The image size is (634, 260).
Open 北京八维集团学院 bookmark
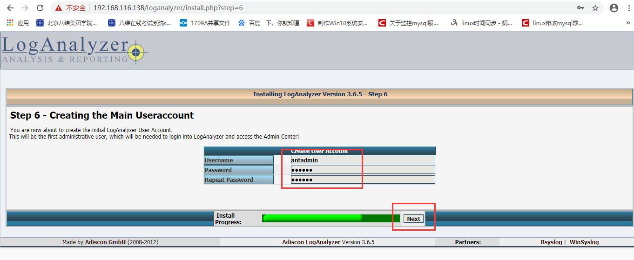(x=67, y=23)
